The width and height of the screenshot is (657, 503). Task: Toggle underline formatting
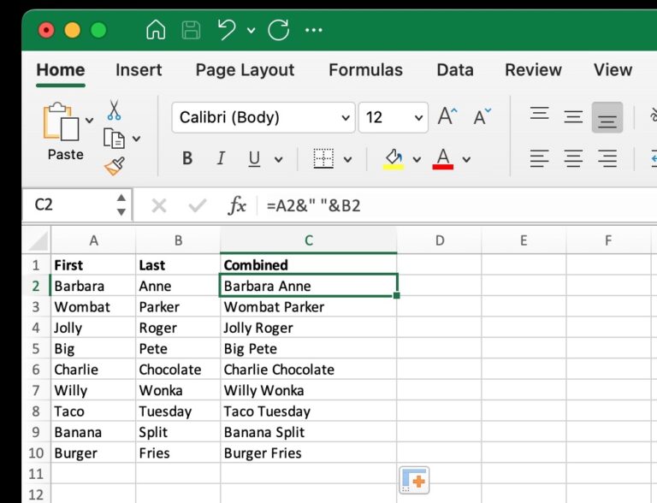click(254, 158)
